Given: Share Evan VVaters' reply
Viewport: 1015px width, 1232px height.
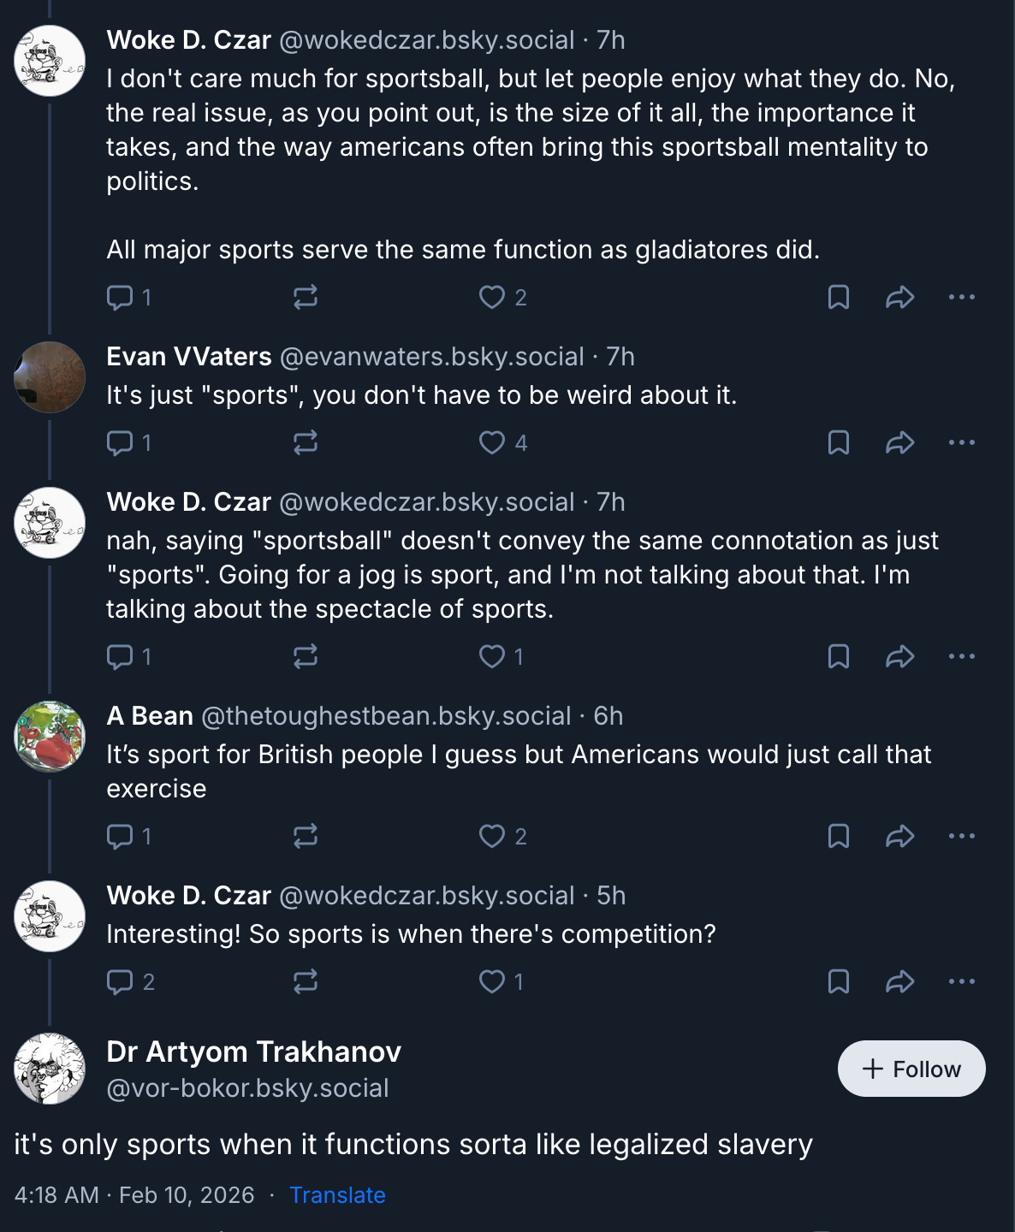Looking at the screenshot, I should (899, 442).
